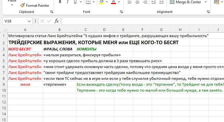This screenshot has height=122, width=224.
Task: Decrease indent in cell
Action: (154, 2)
